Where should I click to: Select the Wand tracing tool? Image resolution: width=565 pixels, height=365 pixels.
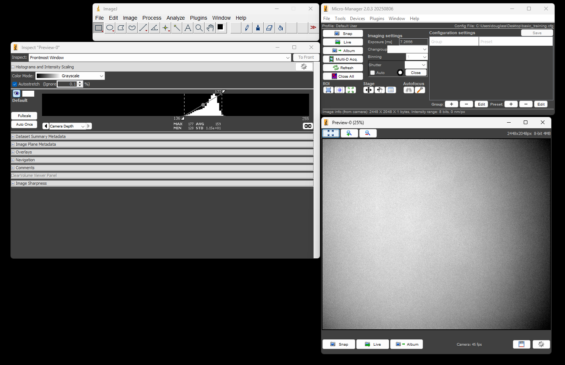[177, 28]
